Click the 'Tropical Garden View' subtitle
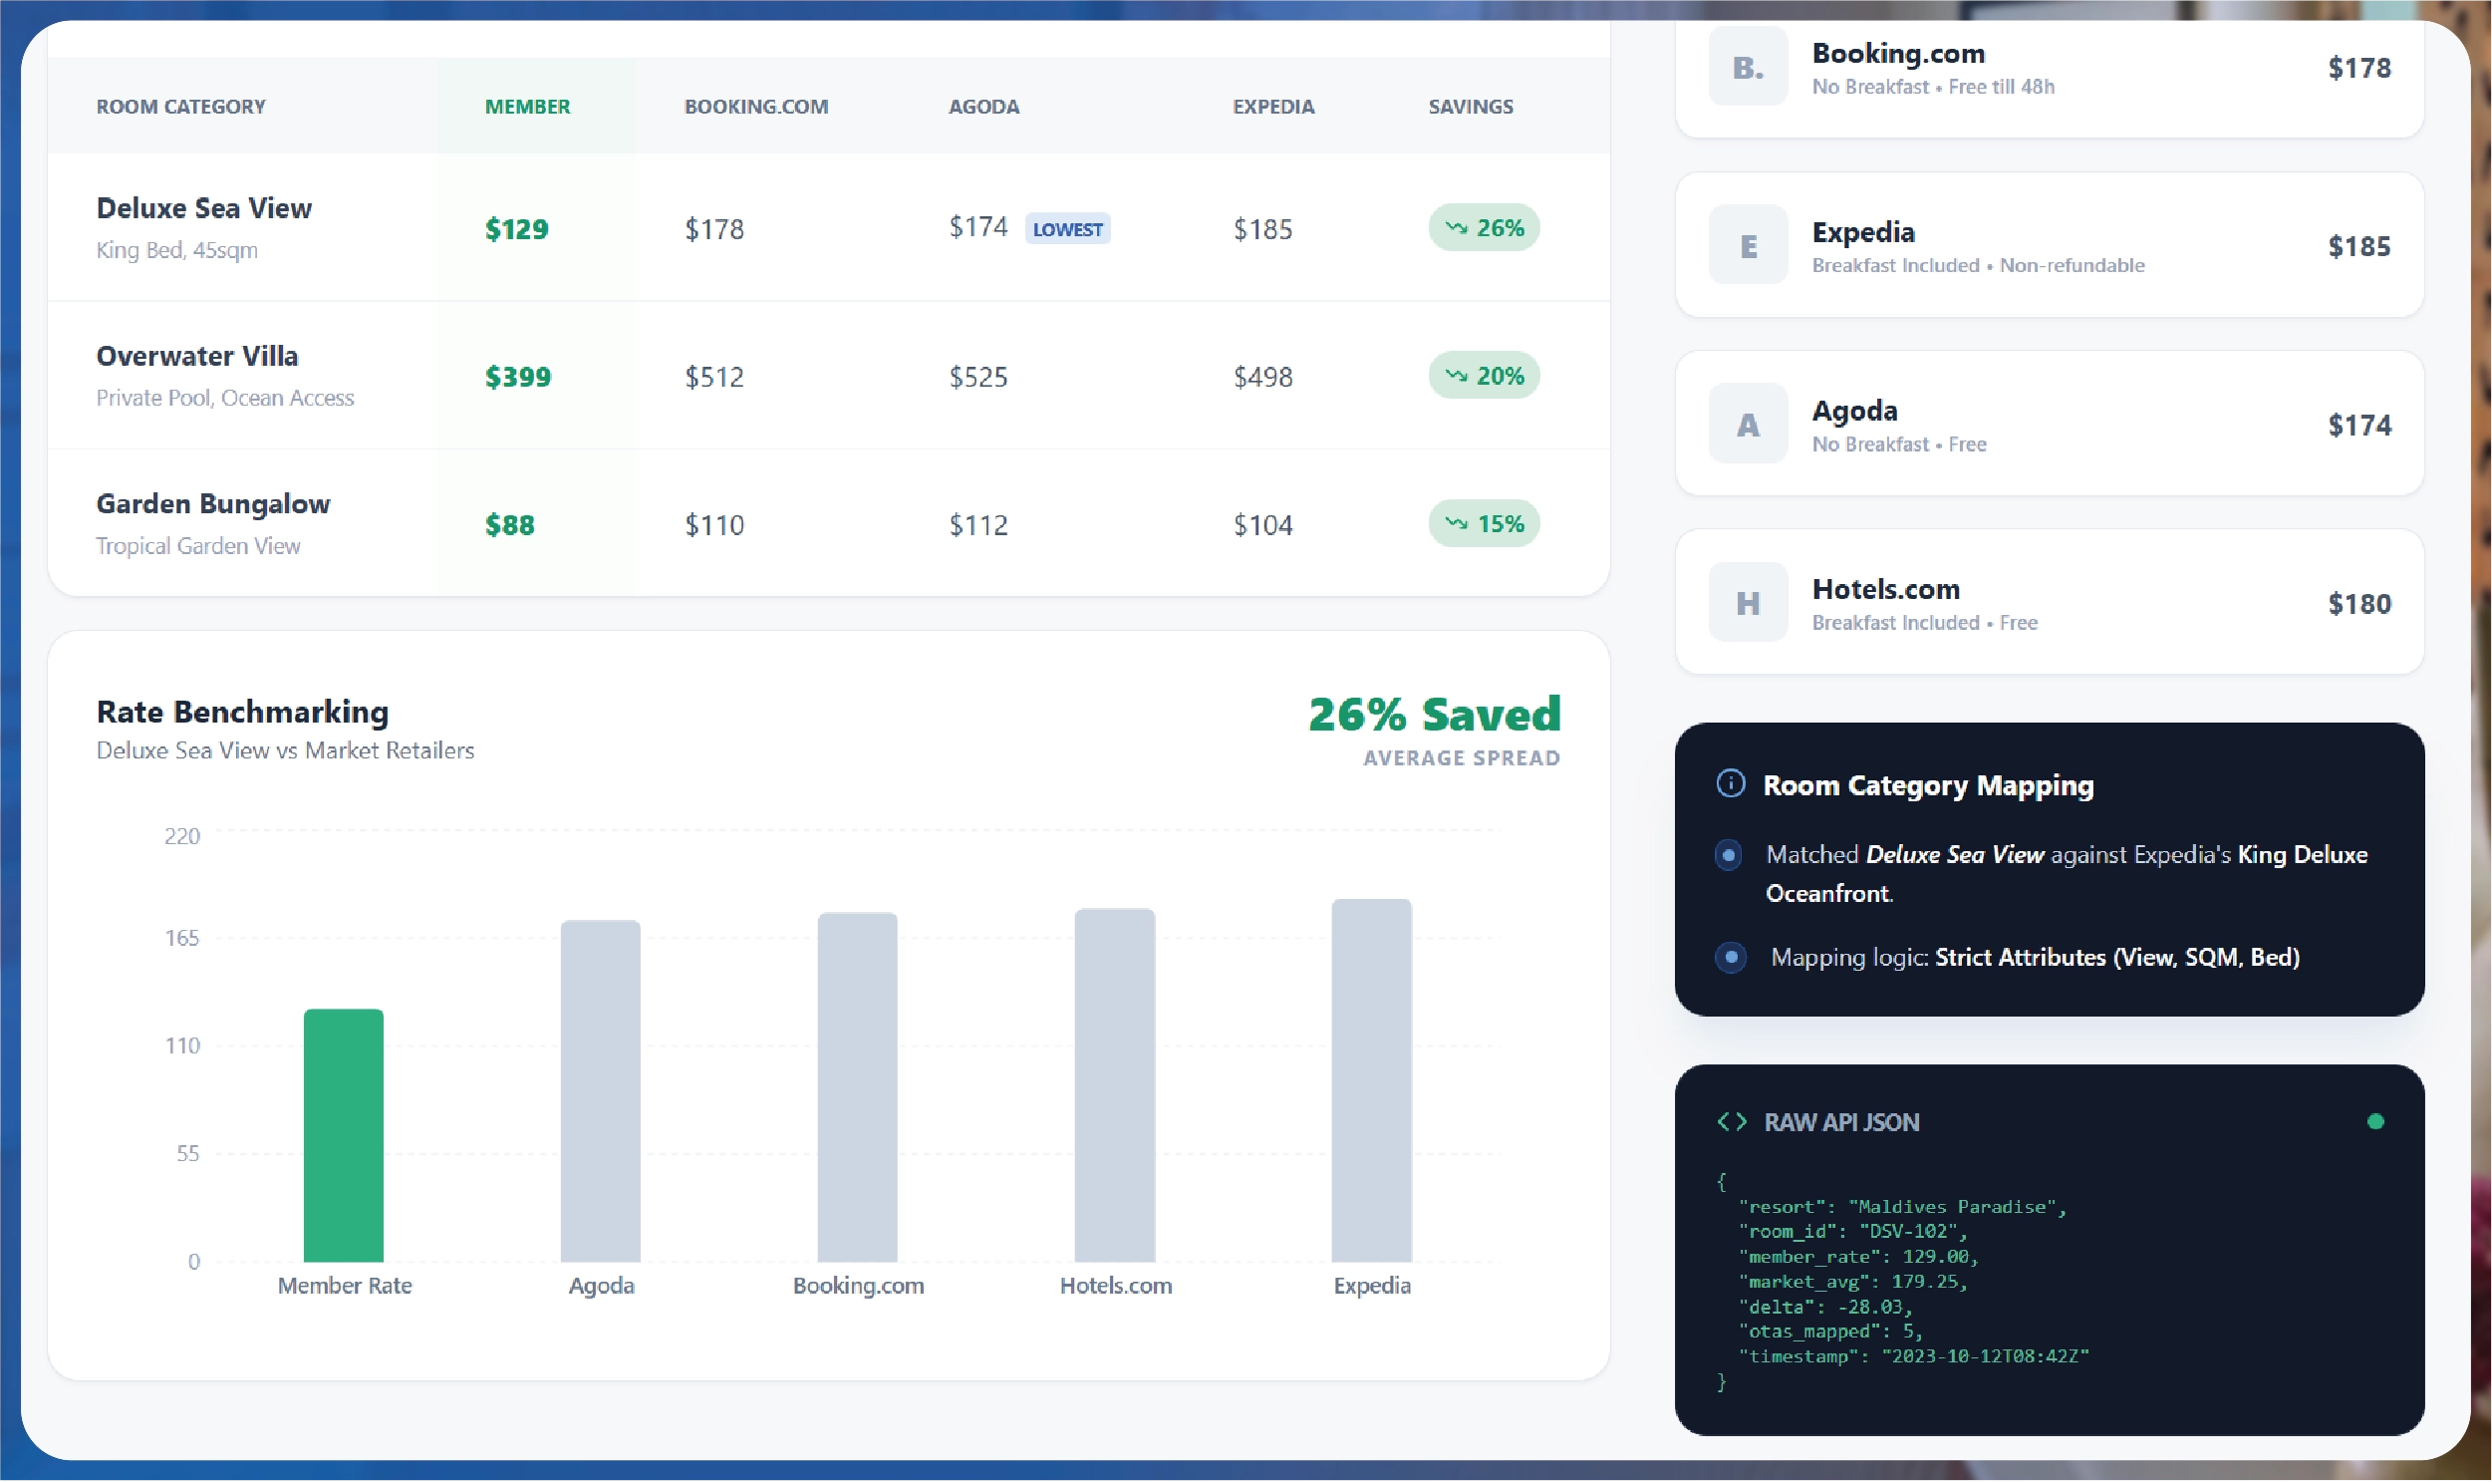The image size is (2492, 1482). [197, 546]
